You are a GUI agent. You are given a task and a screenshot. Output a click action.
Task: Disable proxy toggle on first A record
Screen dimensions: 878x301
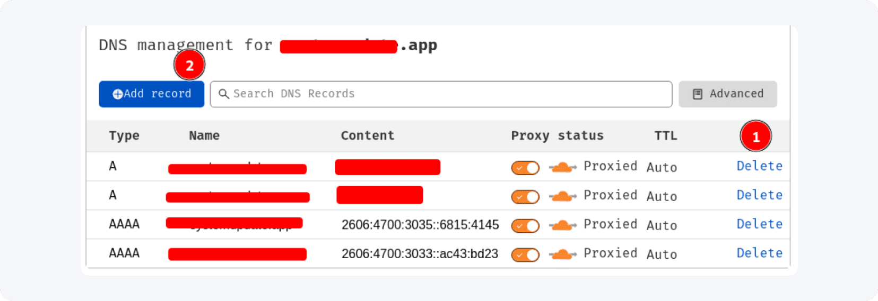click(525, 168)
